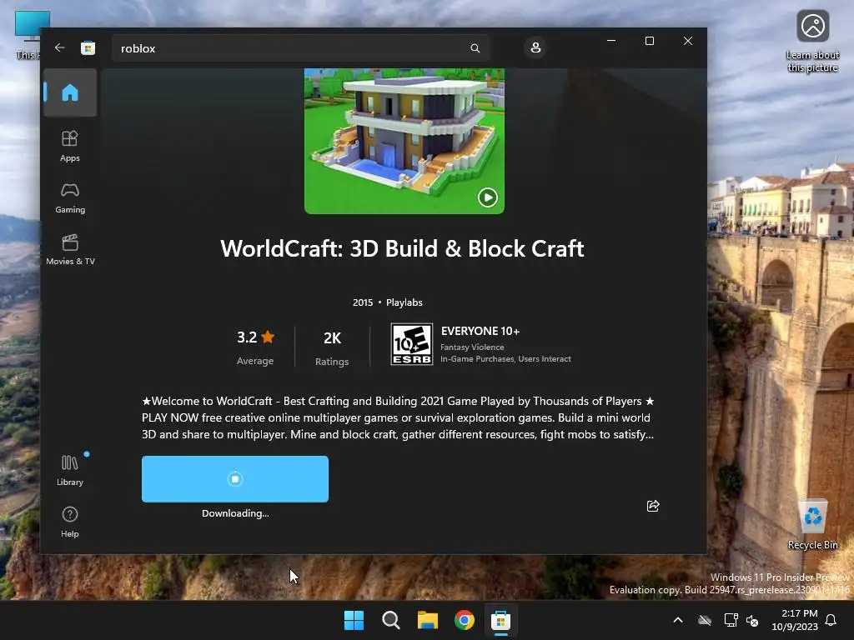Click the 2015 release year text
Viewport: 854px width, 640px height.
(x=363, y=302)
